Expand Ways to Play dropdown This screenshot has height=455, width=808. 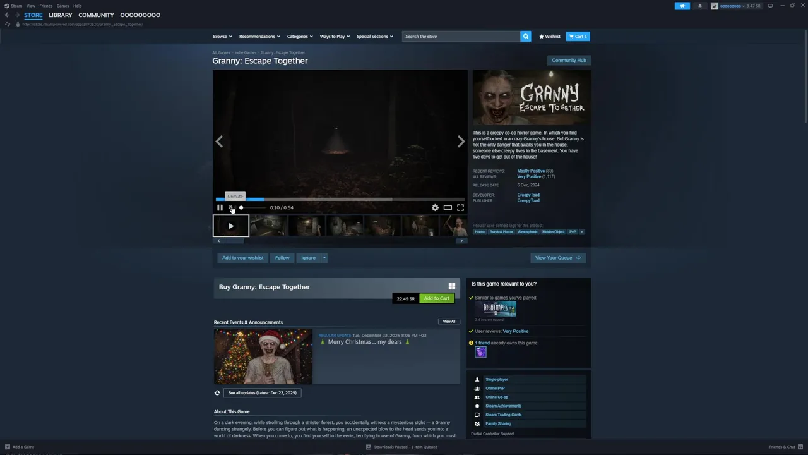[x=335, y=36]
